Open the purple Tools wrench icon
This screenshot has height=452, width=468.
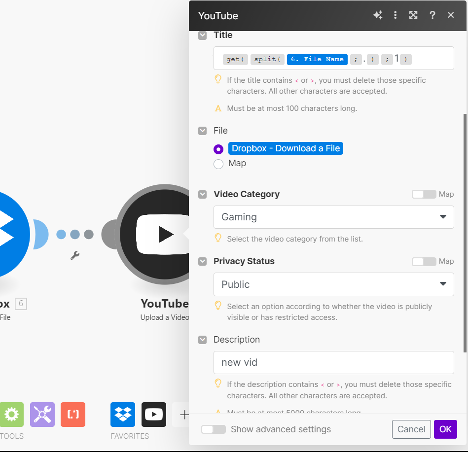tap(42, 415)
